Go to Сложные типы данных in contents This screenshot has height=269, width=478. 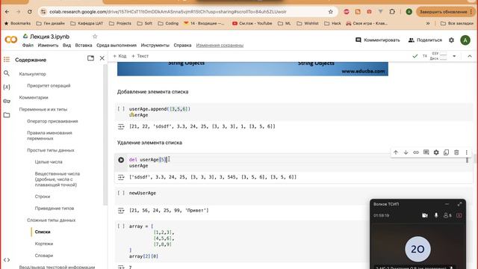click(52, 220)
